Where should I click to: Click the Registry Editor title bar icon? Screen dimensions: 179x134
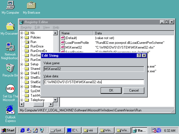pos(22,22)
